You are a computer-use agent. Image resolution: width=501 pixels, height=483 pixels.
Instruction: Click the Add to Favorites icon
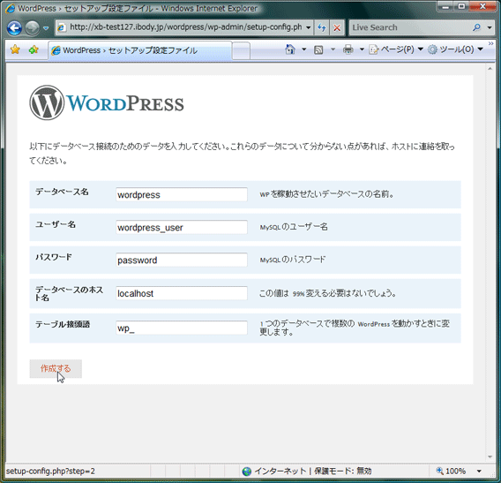click(34, 49)
